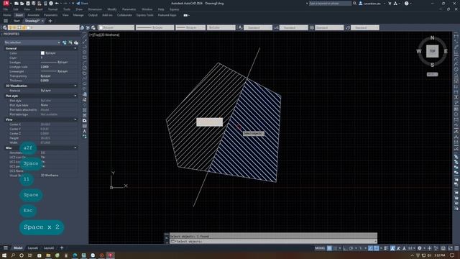
Task: Click the search magnifier icon in title bar
Action: [354, 3]
